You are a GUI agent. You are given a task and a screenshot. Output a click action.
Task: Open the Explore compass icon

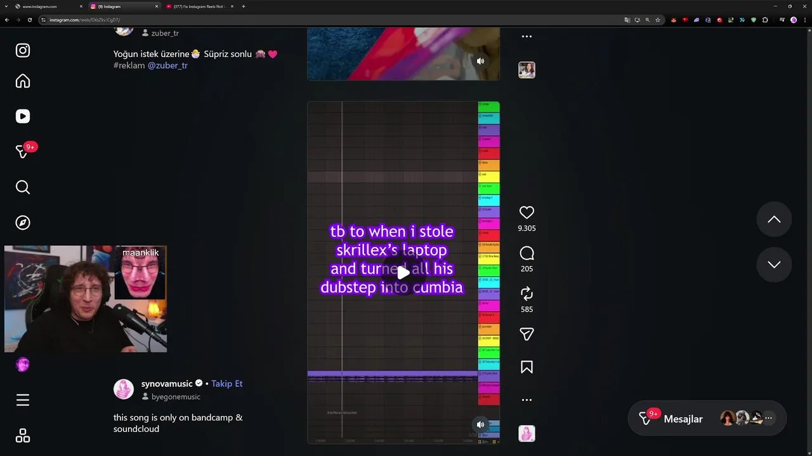click(23, 222)
